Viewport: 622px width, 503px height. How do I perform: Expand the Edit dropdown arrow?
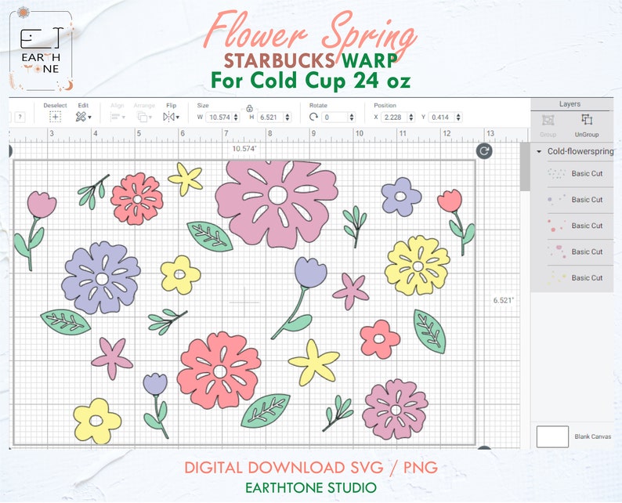[x=90, y=118]
